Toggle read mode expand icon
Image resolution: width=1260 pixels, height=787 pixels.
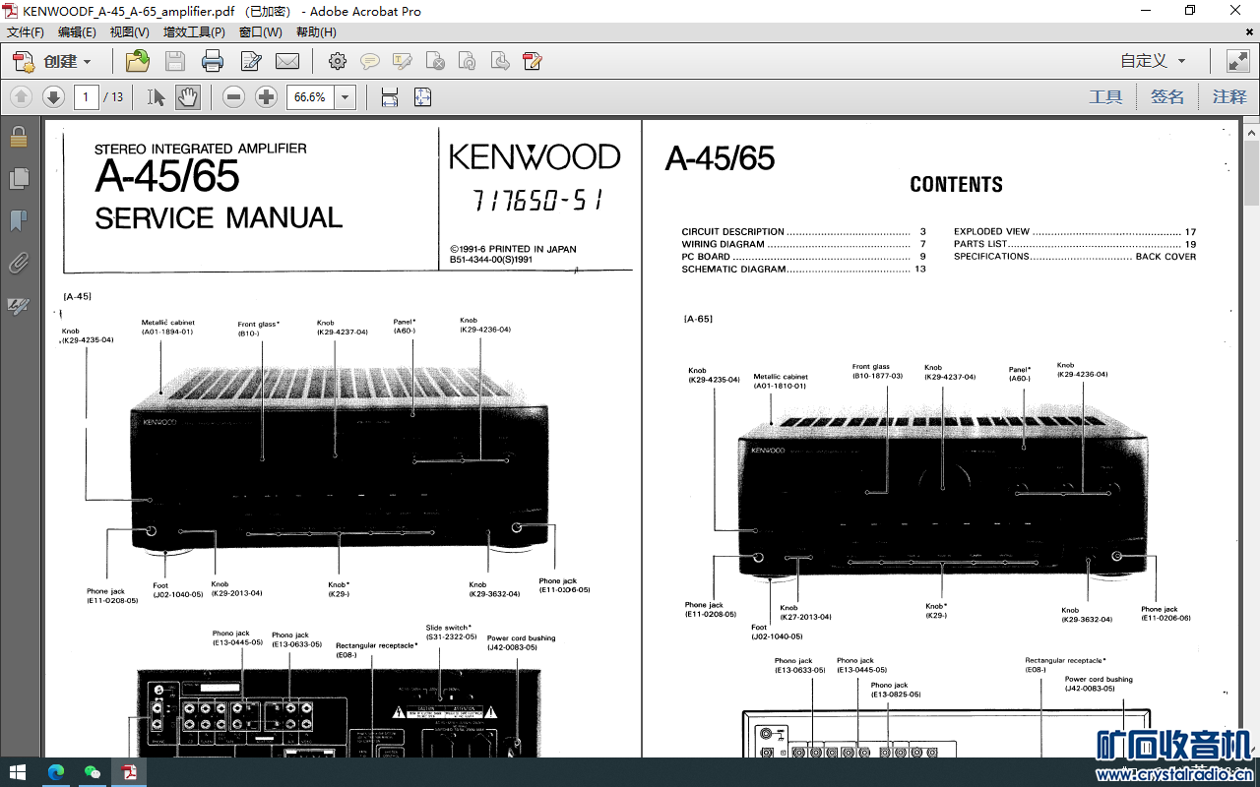coord(1237,61)
